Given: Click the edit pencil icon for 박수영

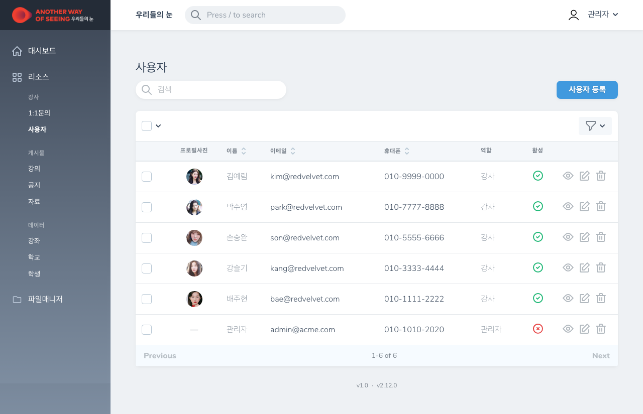Looking at the screenshot, I should pos(584,206).
